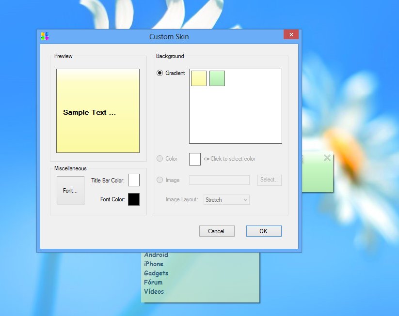Cancel the Custom Skin dialog
The height and width of the screenshot is (316, 399).
(x=216, y=231)
